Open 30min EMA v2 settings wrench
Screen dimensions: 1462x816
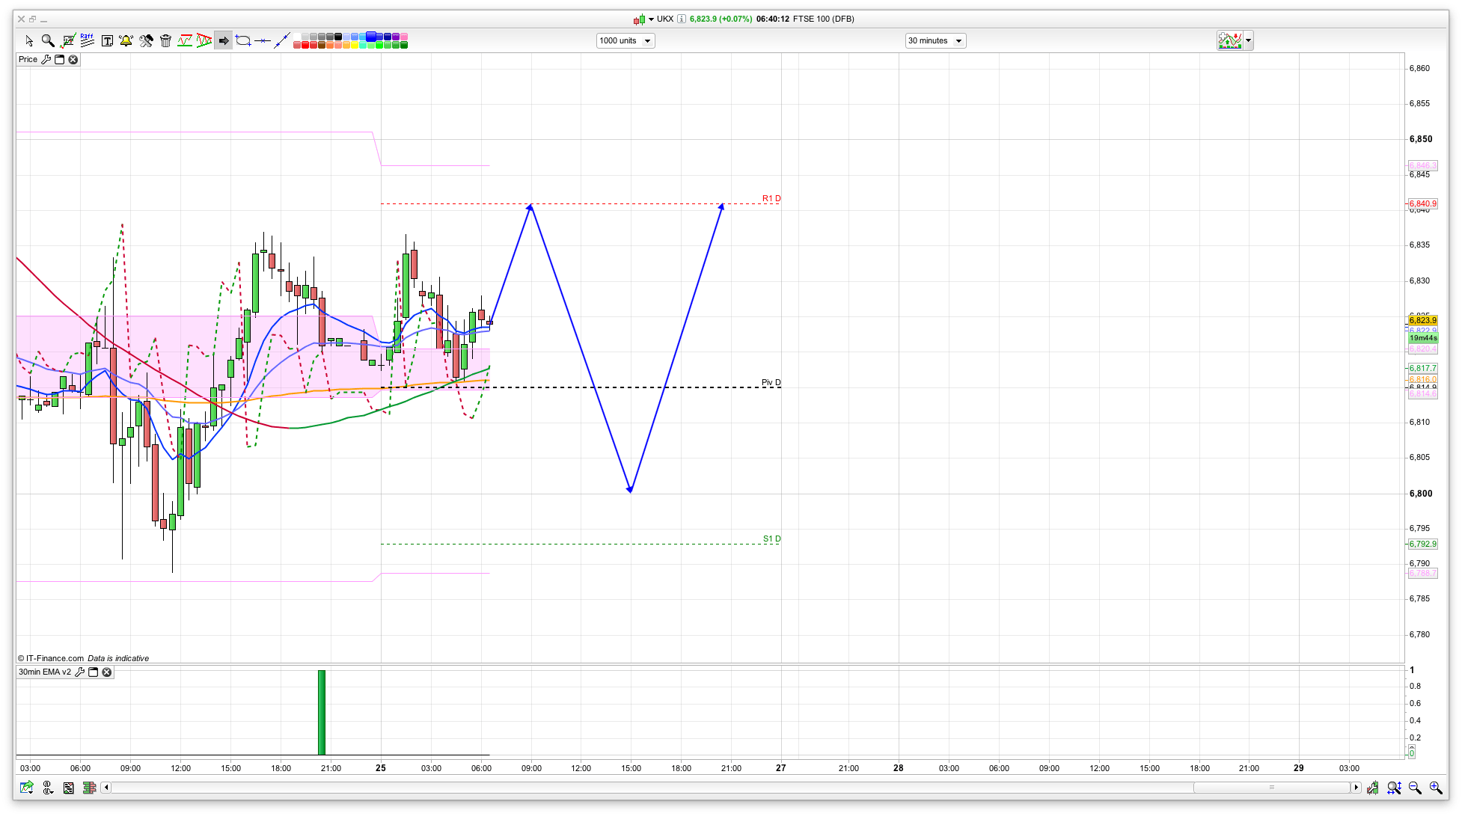[x=79, y=672]
